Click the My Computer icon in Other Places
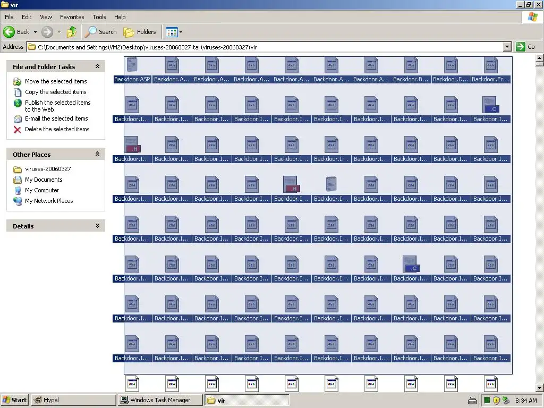This screenshot has width=544, height=408. coord(18,191)
